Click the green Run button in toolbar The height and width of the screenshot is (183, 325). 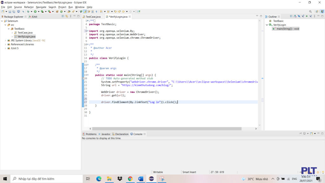tap(35, 12)
